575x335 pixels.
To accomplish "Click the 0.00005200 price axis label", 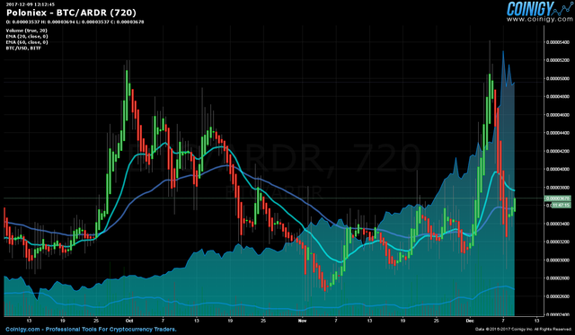I will (558, 60).
